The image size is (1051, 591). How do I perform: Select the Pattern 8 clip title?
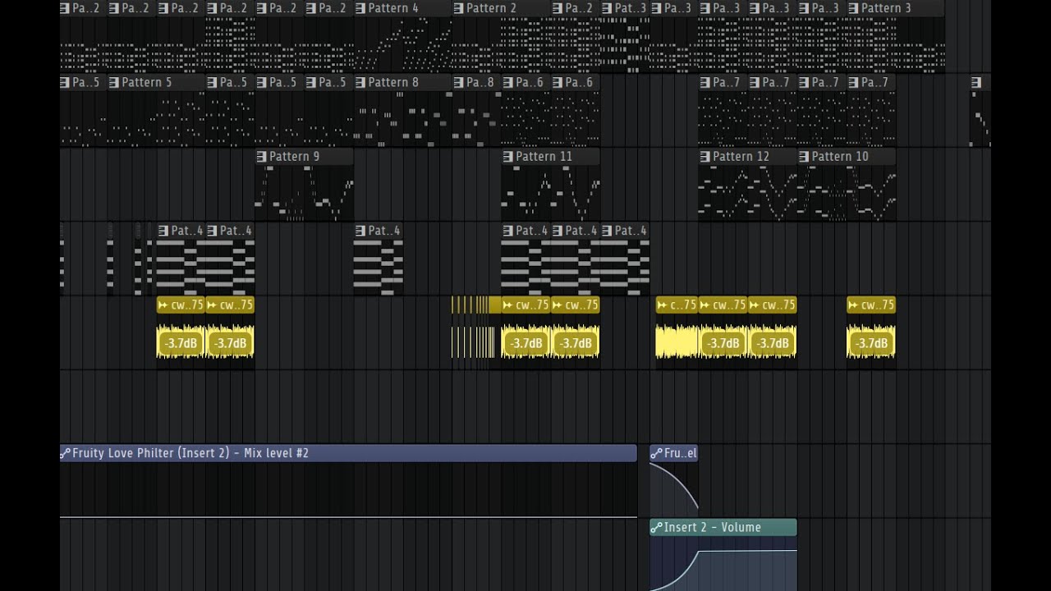[x=393, y=83]
